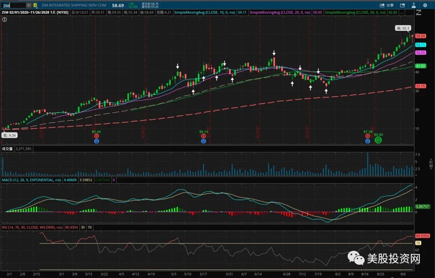Click the red earnings icon under $3.49
Viewport: 435px width, 278px height.
96,136
